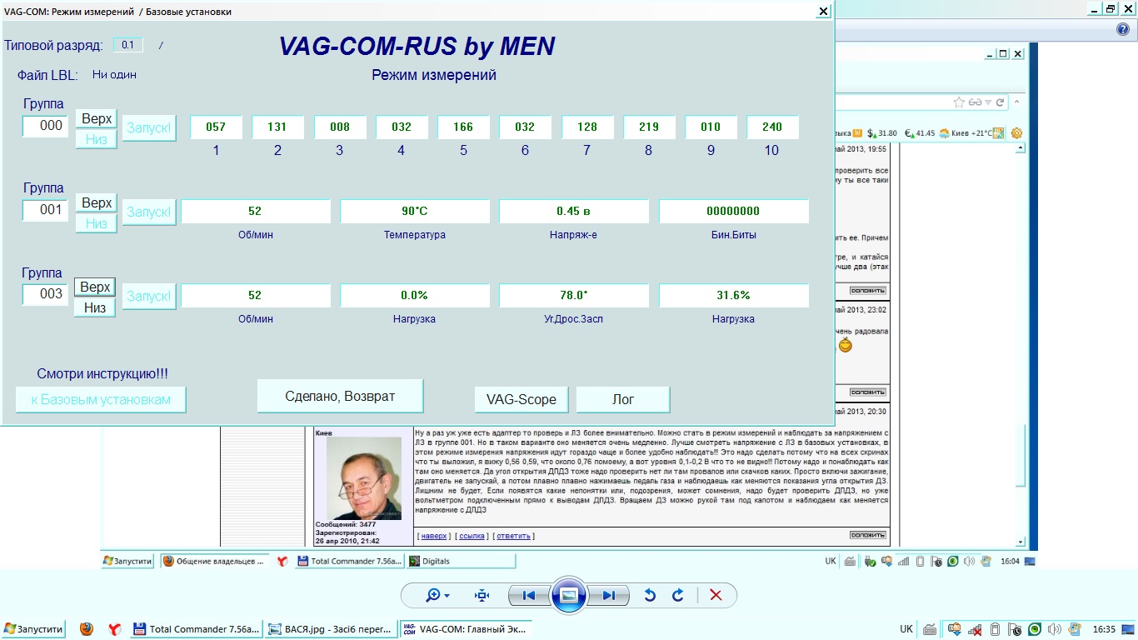Delete the picture with the red X icon
This screenshot has width=1138, height=640.
716,595
